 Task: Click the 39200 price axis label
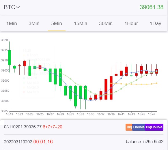[5, 40]
